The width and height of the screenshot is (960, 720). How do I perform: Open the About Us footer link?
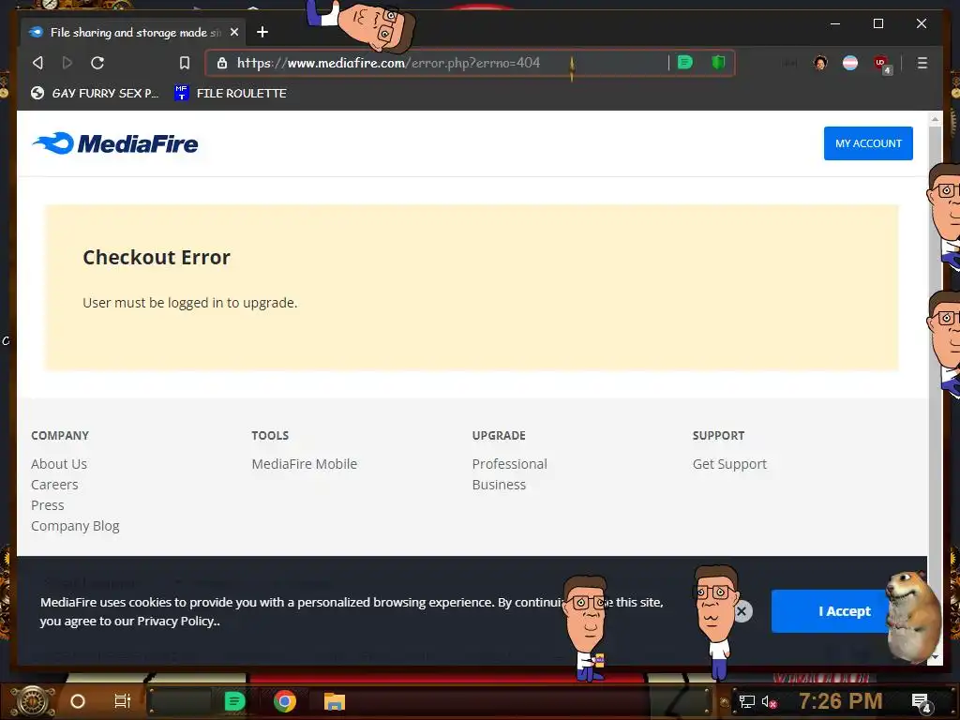tap(59, 464)
